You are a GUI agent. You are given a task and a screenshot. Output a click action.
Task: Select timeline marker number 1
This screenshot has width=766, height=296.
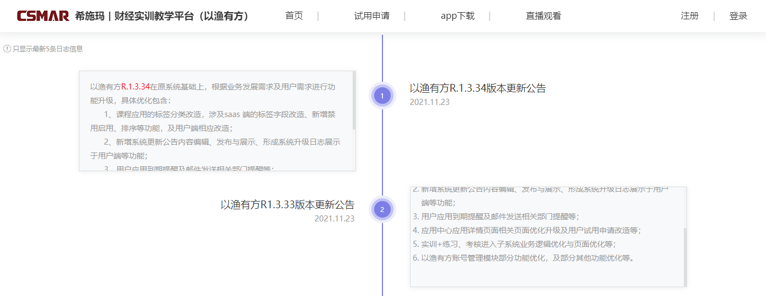382,96
